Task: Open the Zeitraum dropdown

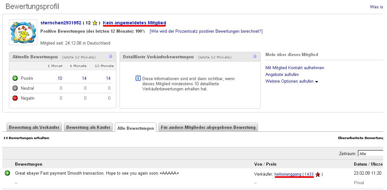Action: 370,153
